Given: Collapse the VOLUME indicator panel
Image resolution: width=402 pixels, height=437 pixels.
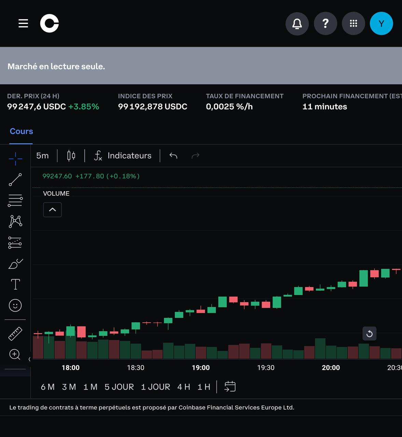Looking at the screenshot, I should pos(52,209).
